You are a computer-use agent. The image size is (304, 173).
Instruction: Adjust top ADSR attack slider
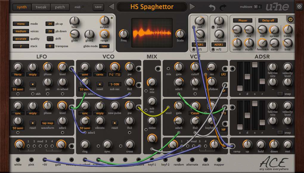pyautogui.click(x=240, y=88)
